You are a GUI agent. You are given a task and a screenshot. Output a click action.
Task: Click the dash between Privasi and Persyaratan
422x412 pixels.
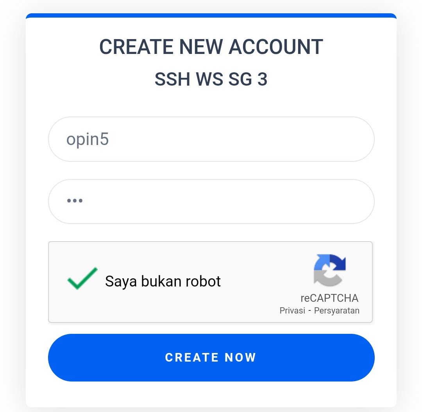[x=309, y=311]
